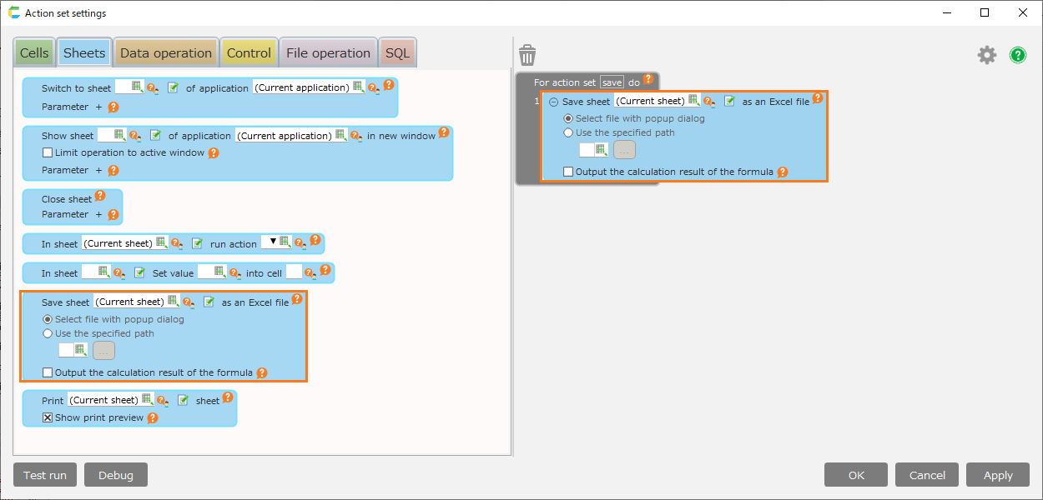The image size is (1043, 500).
Task: Uncheck Show print preview checkbox
Action: tap(48, 418)
